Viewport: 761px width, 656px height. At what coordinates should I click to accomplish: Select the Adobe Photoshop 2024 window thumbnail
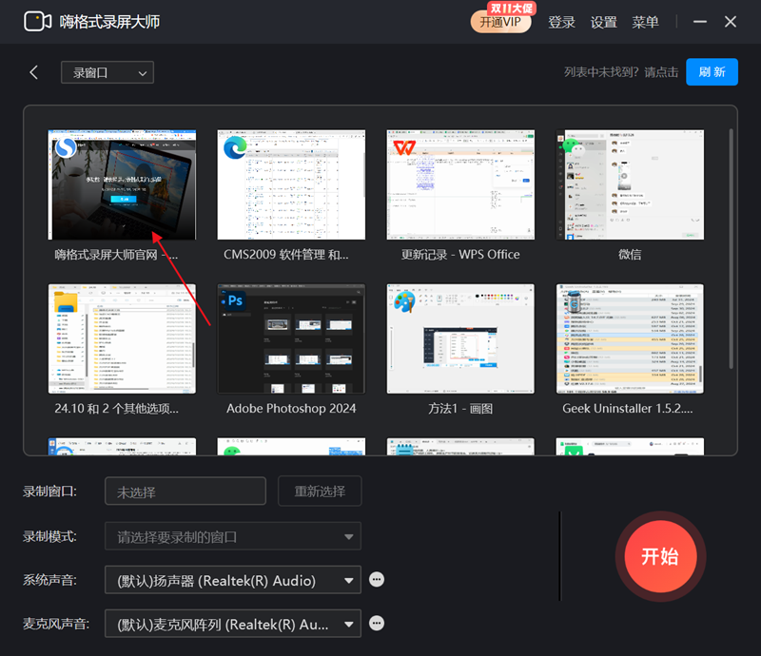291,338
